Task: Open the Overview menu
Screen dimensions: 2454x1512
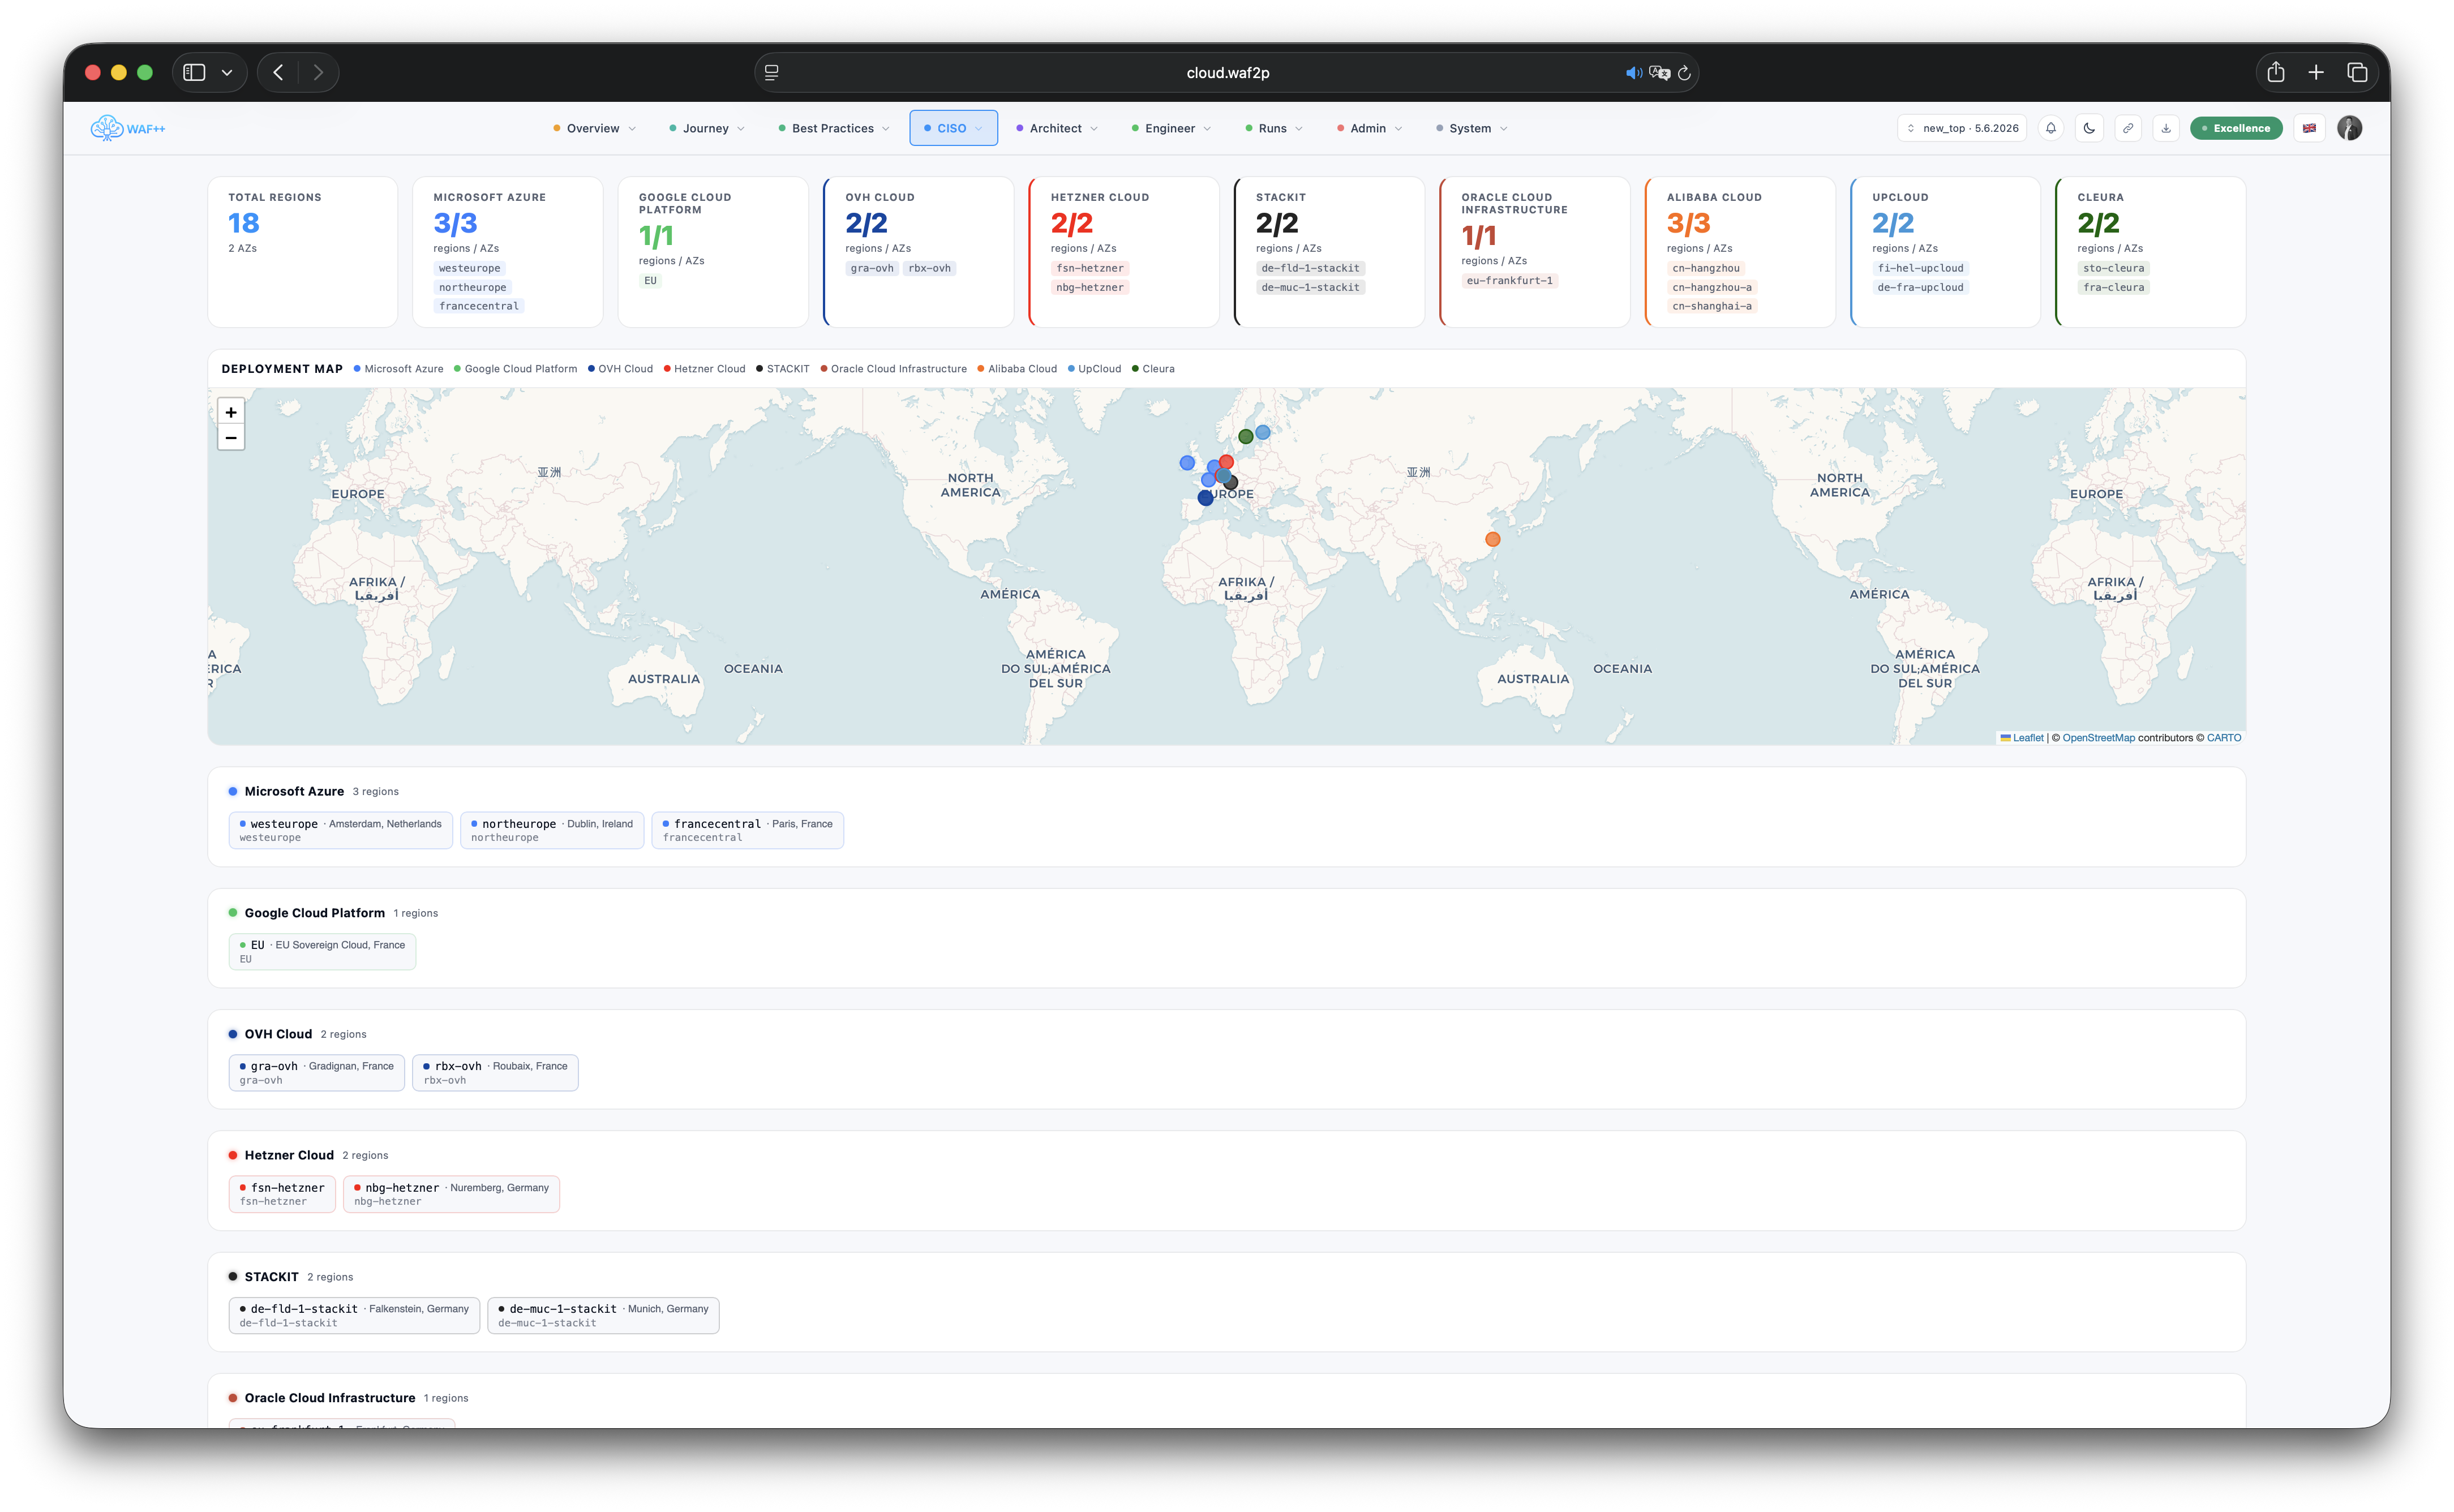Action: [595, 128]
